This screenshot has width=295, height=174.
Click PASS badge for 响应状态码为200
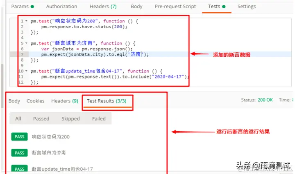point(19,137)
